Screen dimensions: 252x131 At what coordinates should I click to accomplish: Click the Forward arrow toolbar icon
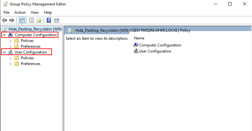point(12,20)
